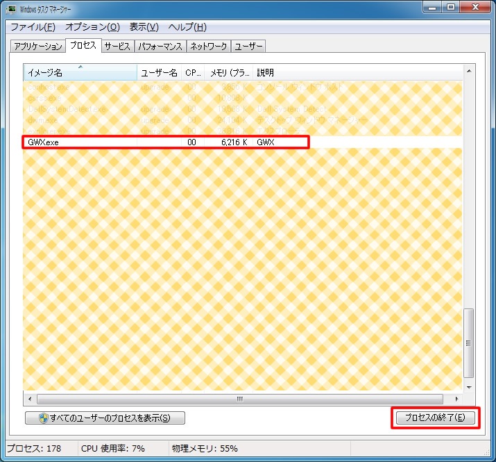The height and width of the screenshot is (462, 496).
Task: Minimize the Task Manager window
Action: coord(431,7)
